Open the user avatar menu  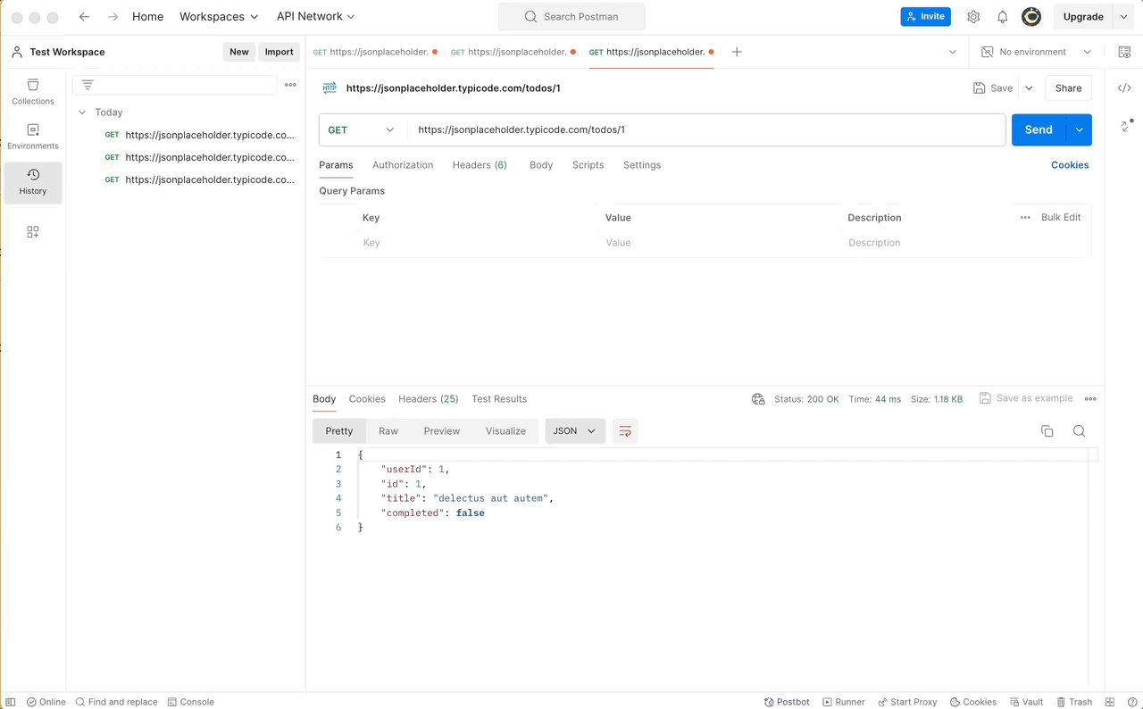(1031, 17)
